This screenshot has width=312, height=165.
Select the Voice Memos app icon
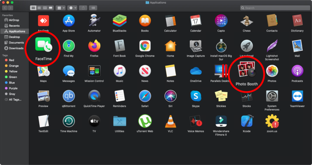(196, 121)
